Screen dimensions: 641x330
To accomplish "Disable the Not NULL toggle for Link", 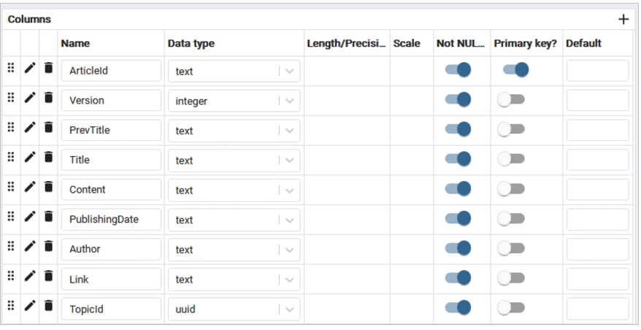I will tap(458, 278).
